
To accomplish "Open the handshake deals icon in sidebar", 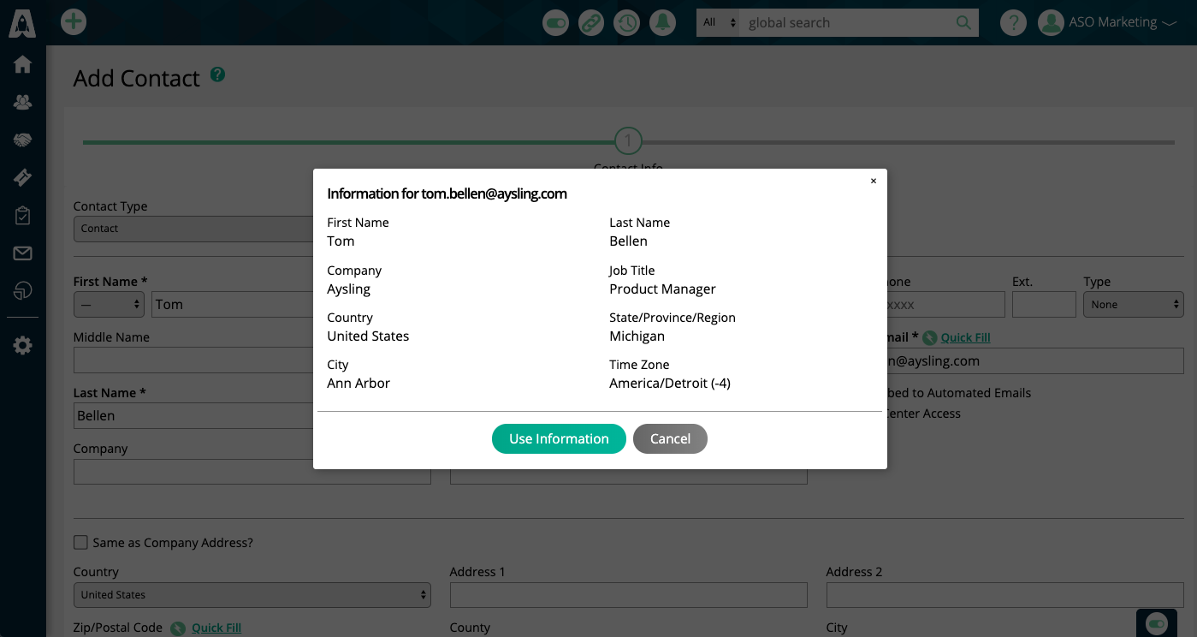I will [x=23, y=140].
